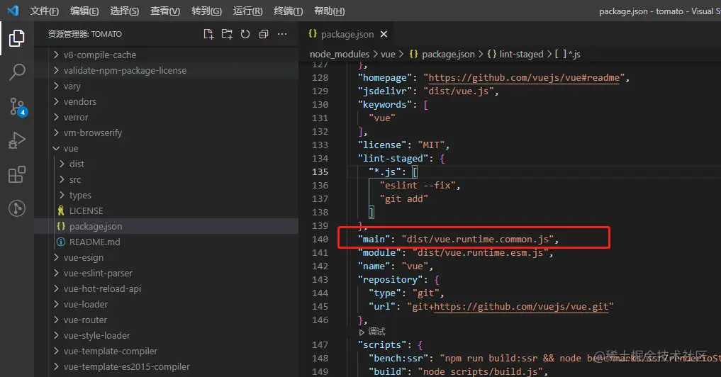Viewport: 721px width, 377px height.
Task: Click package.json in the breadcrumb
Action: [x=442, y=55]
